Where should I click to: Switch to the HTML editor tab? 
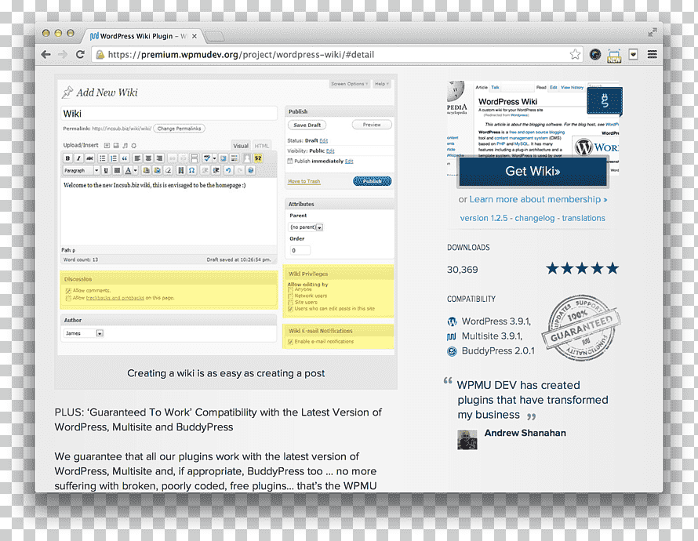(262, 146)
